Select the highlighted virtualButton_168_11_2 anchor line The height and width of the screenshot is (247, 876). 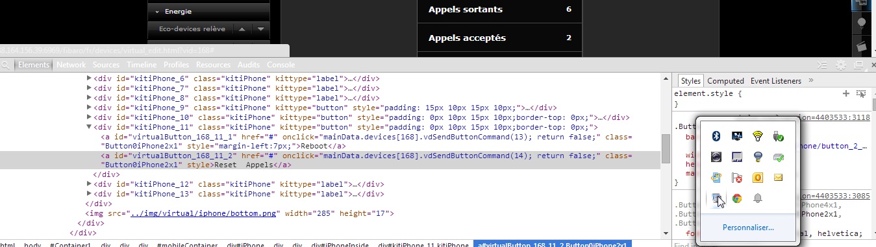point(331,161)
